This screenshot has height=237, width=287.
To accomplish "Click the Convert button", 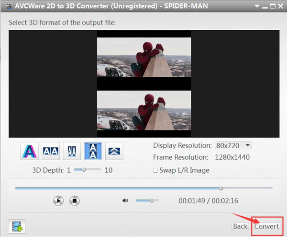I will coord(266,226).
